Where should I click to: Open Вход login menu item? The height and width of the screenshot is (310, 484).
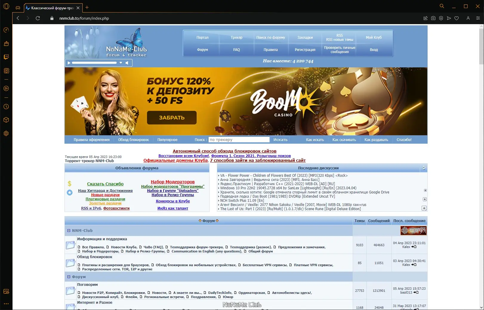374,50
